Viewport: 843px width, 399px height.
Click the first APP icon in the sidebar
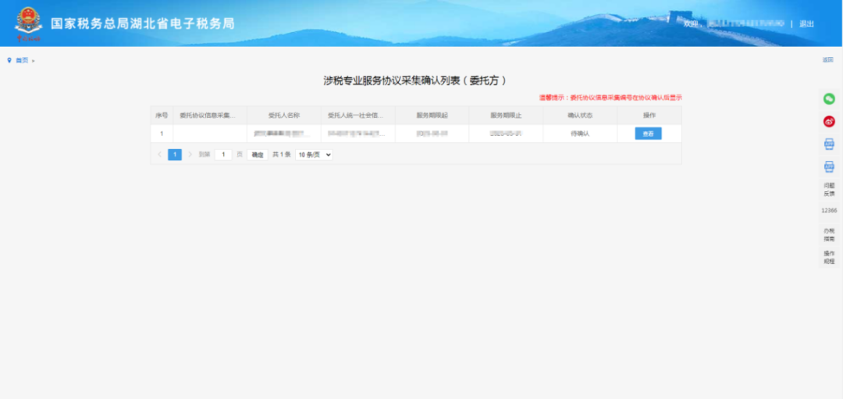[x=829, y=144]
